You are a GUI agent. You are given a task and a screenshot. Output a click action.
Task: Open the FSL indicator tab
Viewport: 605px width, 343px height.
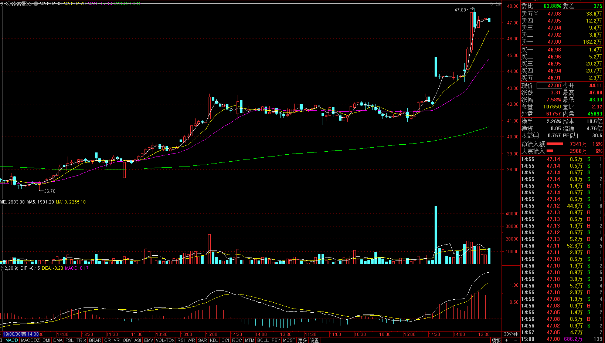[69, 340]
